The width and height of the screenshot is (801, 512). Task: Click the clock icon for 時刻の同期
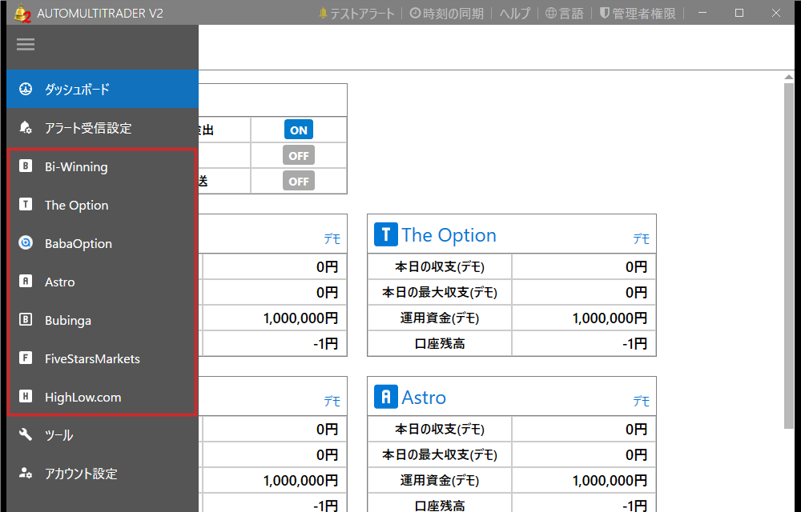[415, 14]
